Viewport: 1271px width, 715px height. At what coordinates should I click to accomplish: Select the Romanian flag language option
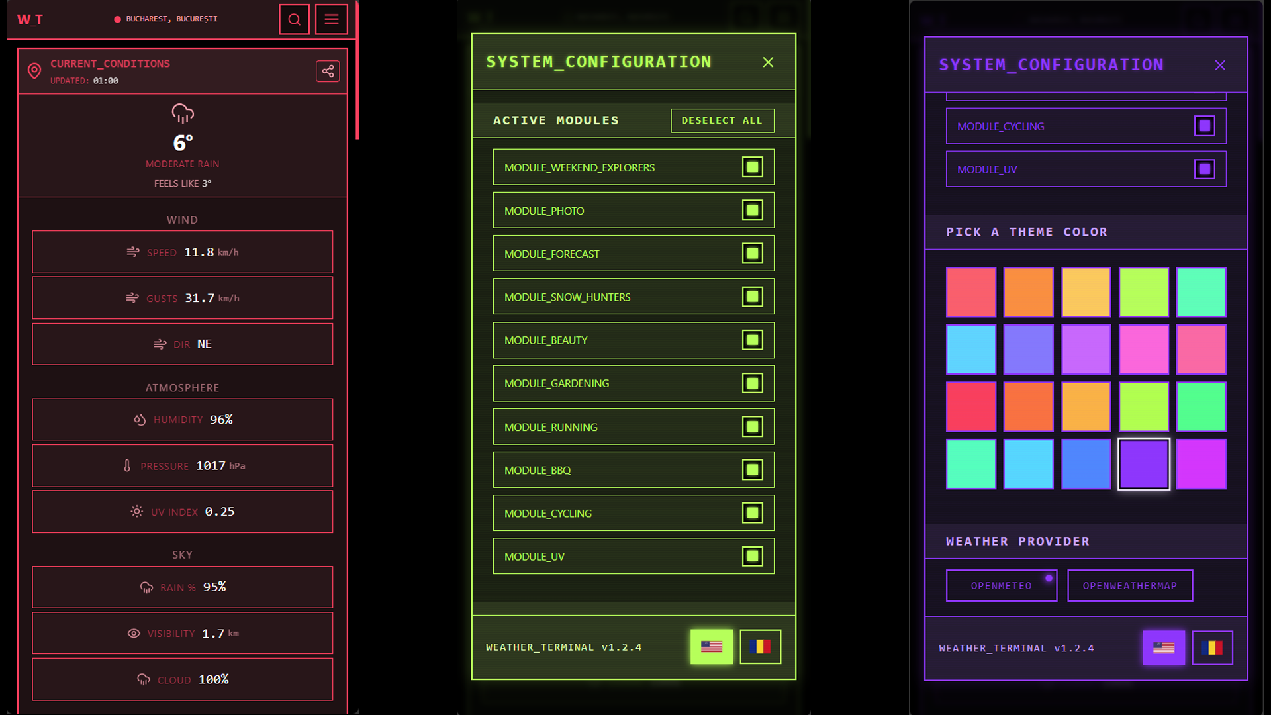pos(760,647)
